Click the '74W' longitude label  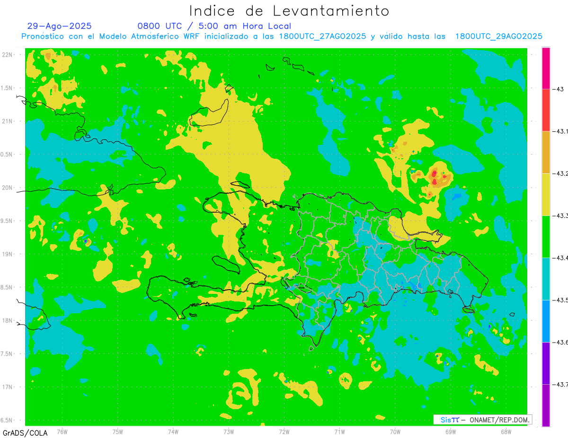coord(173,431)
